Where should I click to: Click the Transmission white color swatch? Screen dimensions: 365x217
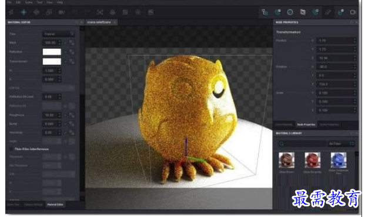click(x=52, y=62)
